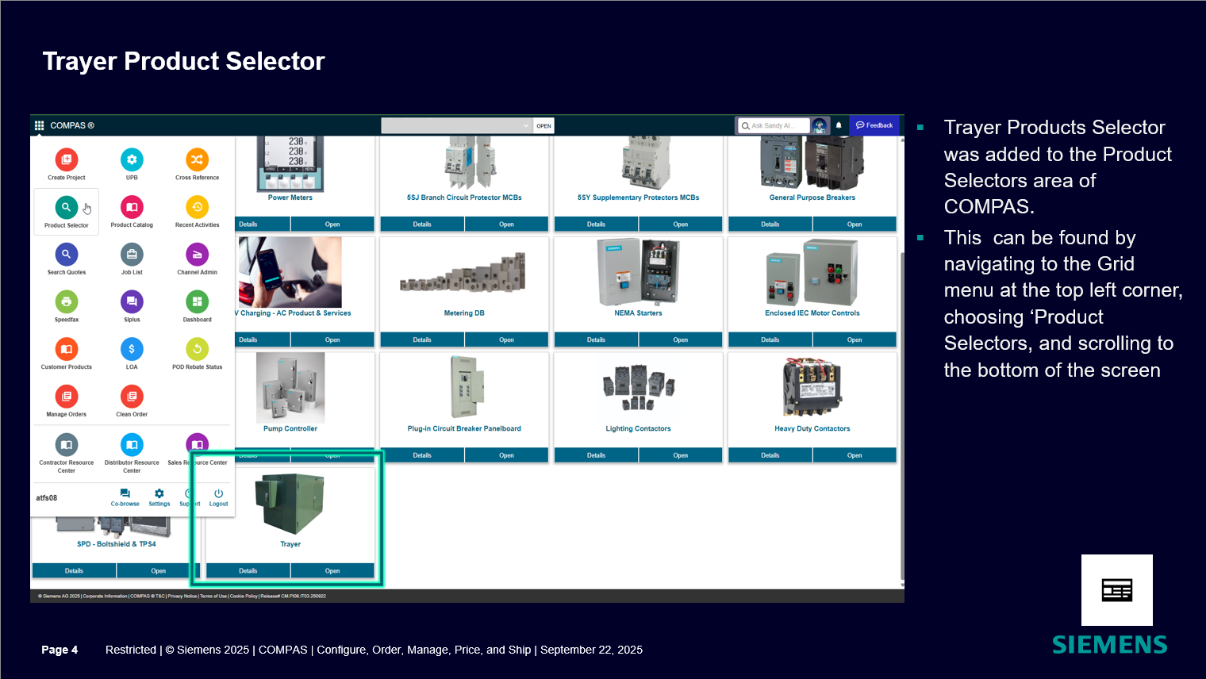Open the user avatar in header
Image resolution: width=1206 pixels, height=679 pixels.
[x=820, y=125]
